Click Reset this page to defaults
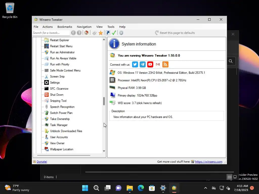The width and height of the screenshot is (259, 194). 175,33
